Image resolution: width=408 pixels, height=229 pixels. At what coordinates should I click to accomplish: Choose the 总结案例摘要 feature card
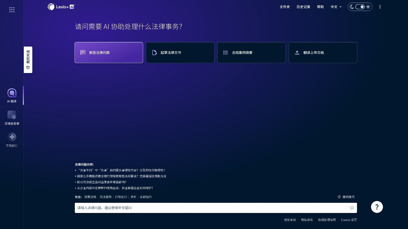tap(251, 52)
